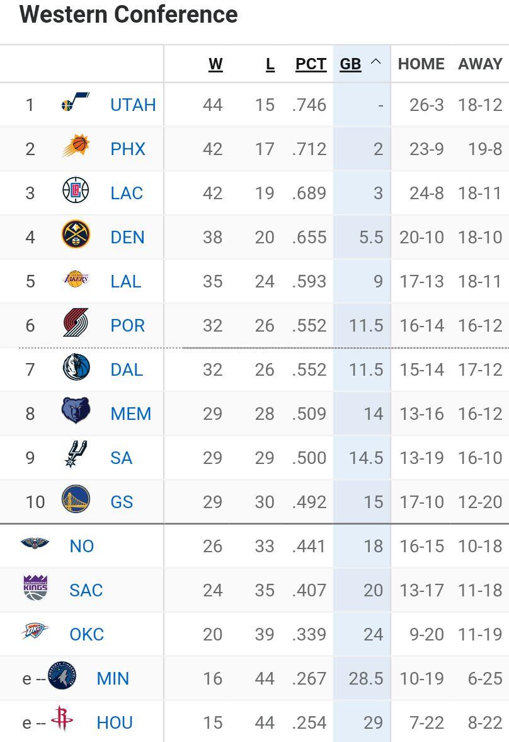Click the Denver Nuggets logo
This screenshot has width=509, height=742.
click(76, 235)
